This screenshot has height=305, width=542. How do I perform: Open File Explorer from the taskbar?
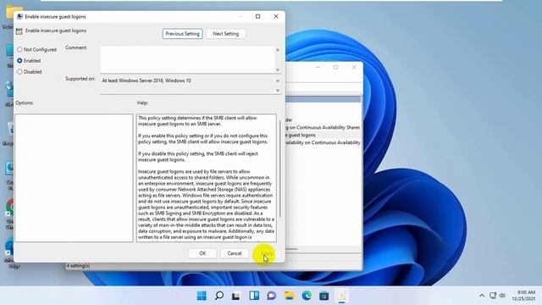[289, 296]
